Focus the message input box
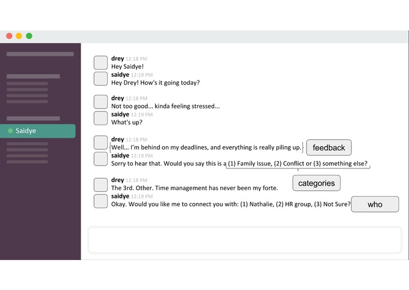Image resolution: width=409 pixels, height=290 pixels. click(x=245, y=240)
